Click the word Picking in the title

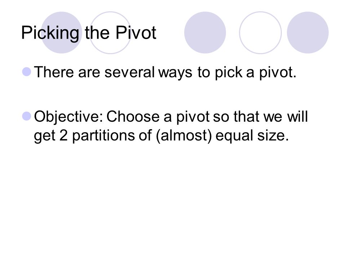[50, 33]
